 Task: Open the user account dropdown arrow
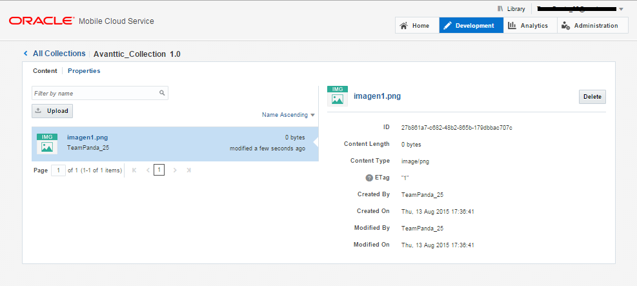click(621, 9)
